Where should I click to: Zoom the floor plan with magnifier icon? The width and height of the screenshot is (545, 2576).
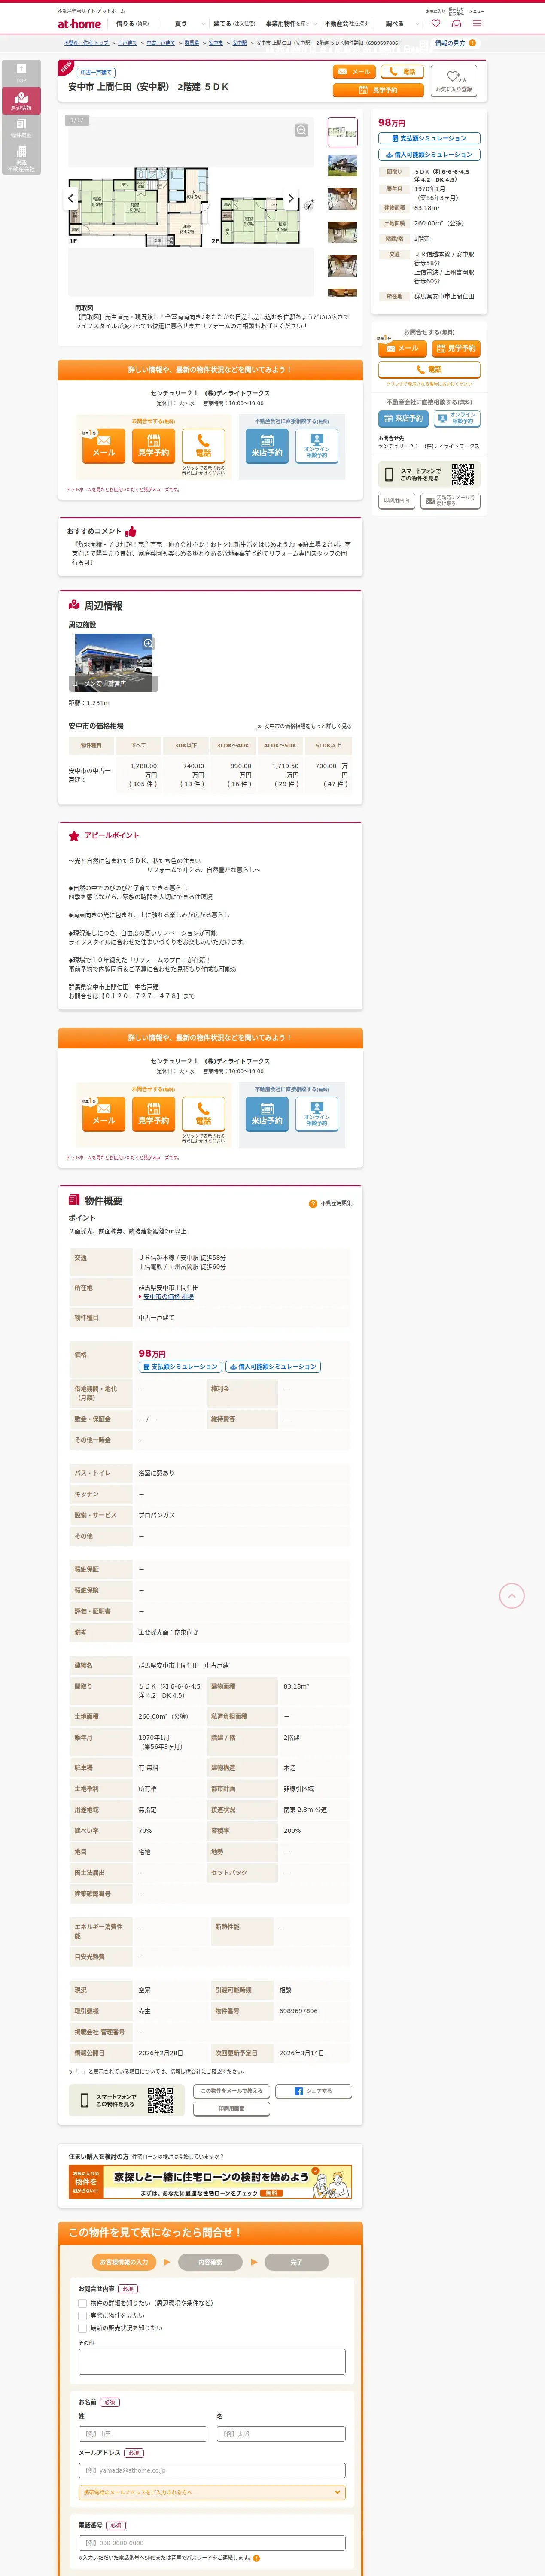pos(301,130)
